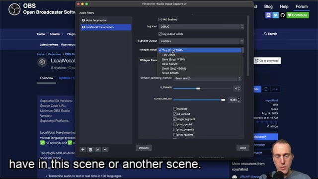The width and height of the screenshot is (318, 179).
Task: Open whisper_sampling_method Beam search dropdown
Action: click(x=207, y=79)
